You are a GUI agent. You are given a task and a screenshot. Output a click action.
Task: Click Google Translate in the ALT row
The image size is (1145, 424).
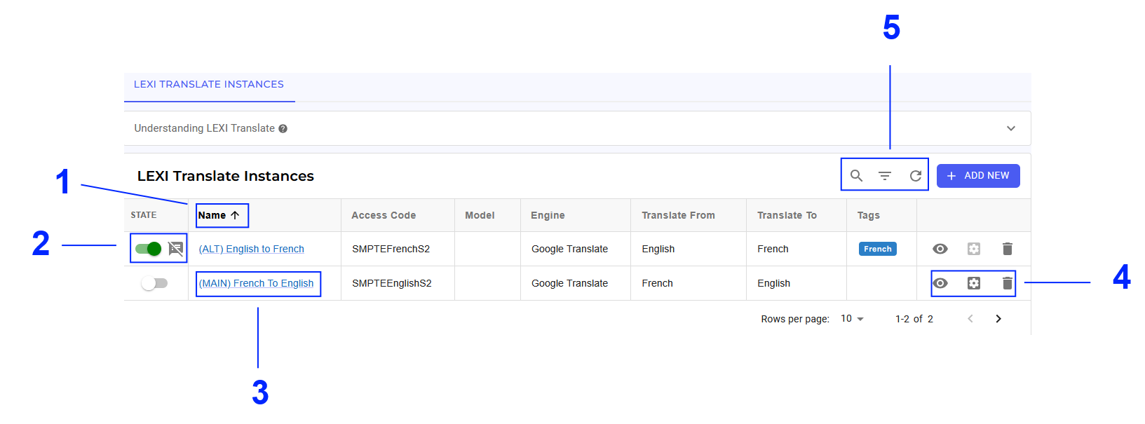coord(569,249)
